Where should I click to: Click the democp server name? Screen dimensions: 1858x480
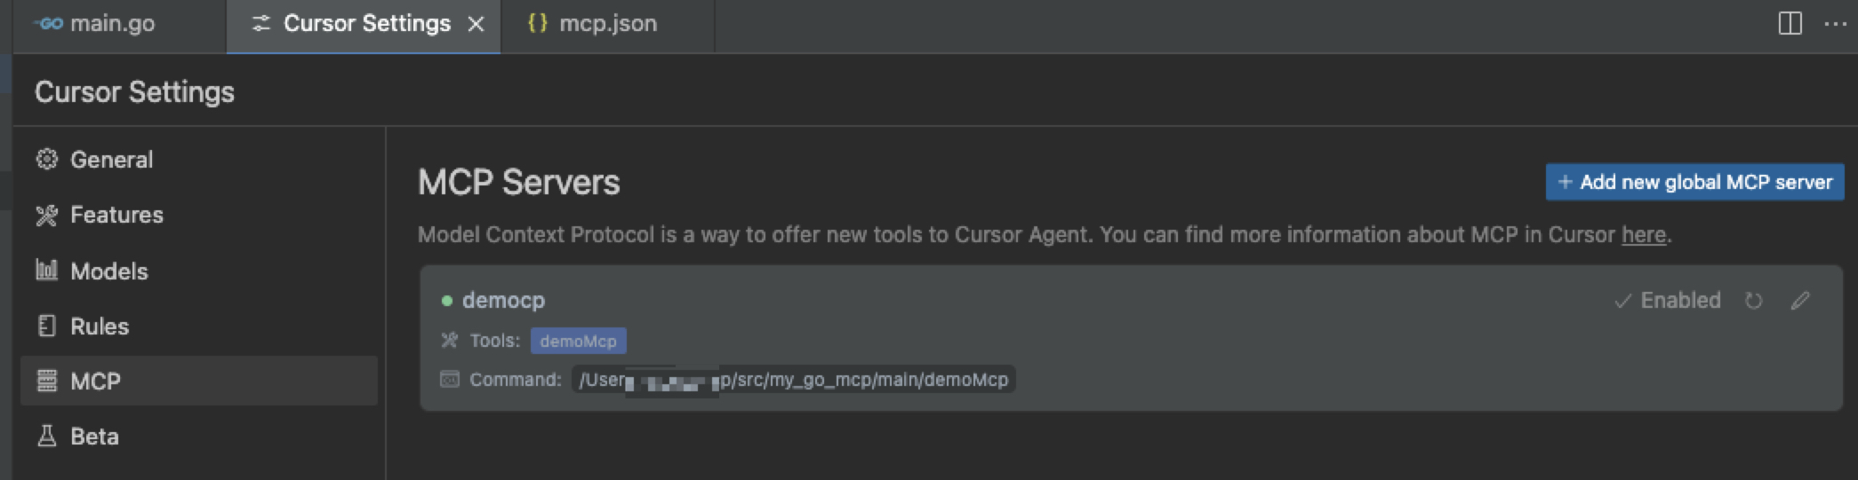click(503, 301)
